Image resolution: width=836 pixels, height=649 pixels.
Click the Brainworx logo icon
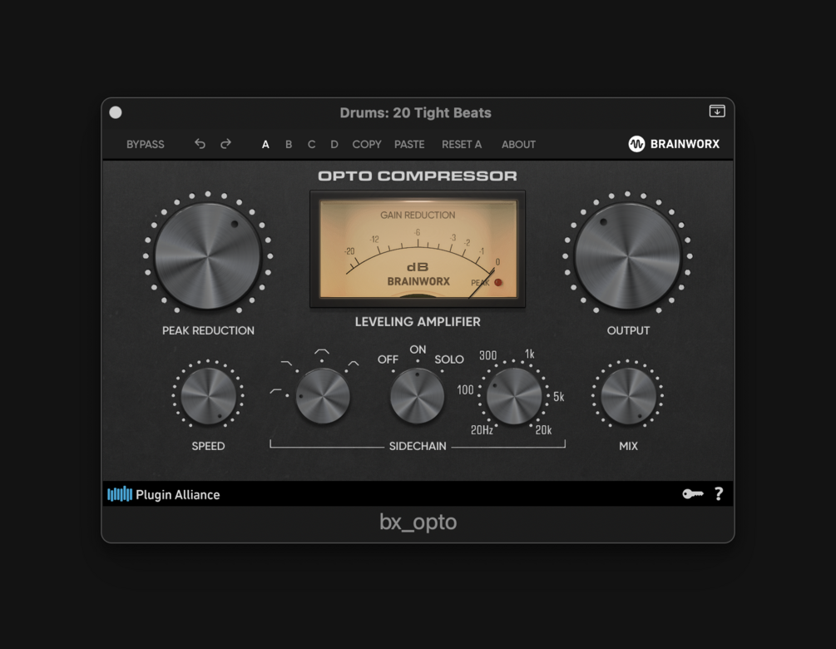point(636,144)
